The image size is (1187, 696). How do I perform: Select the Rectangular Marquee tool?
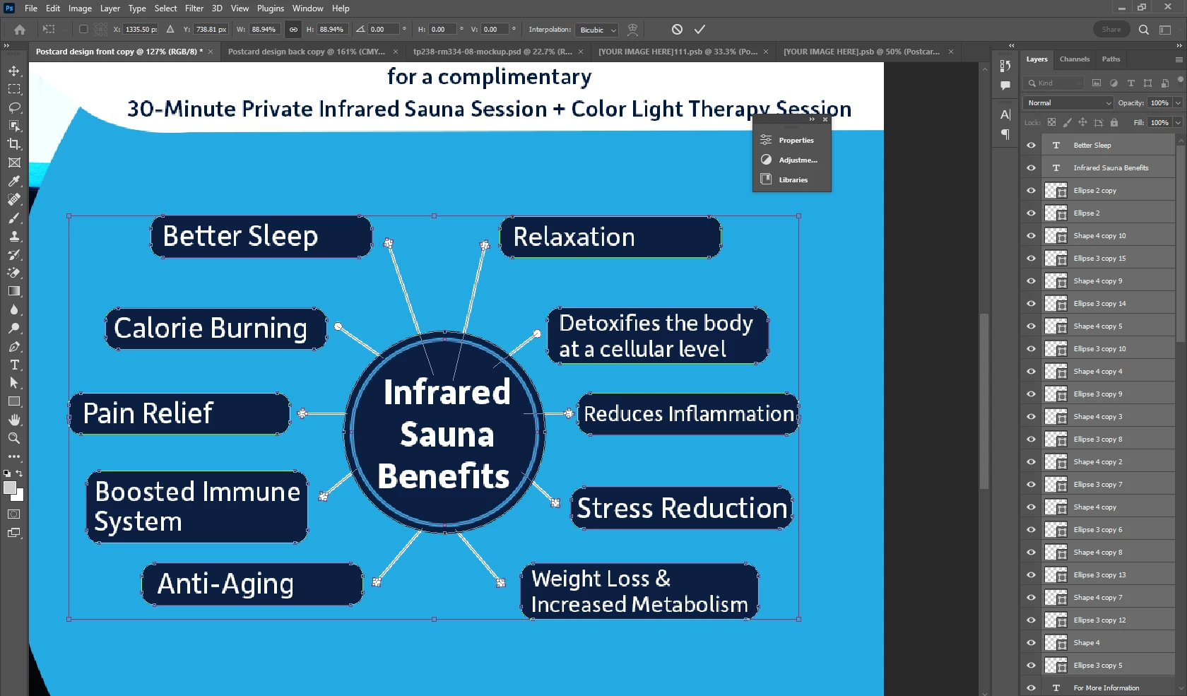[x=14, y=89]
